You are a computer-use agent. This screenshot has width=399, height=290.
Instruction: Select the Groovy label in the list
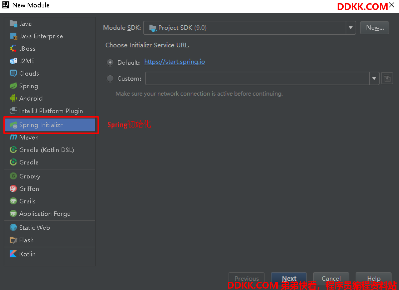tap(30, 176)
